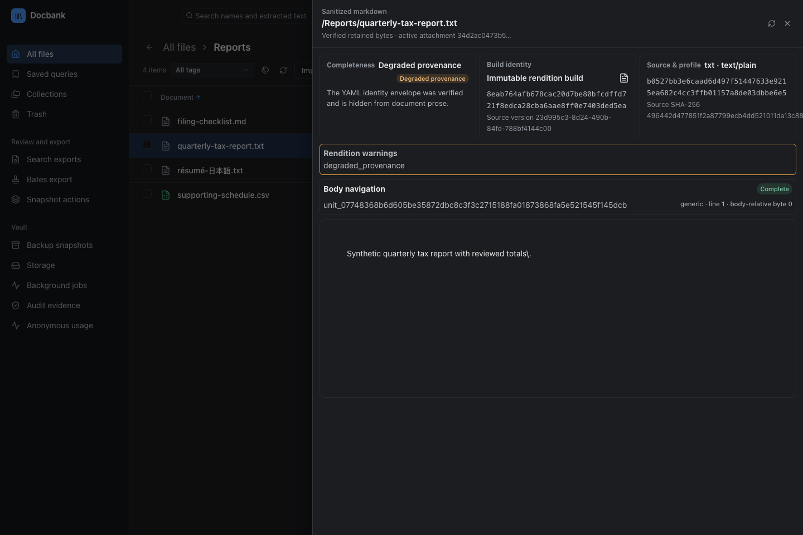Toggle the quarterly-tax-report.txt checkbox
This screenshot has width=803, height=535.
tap(147, 144)
